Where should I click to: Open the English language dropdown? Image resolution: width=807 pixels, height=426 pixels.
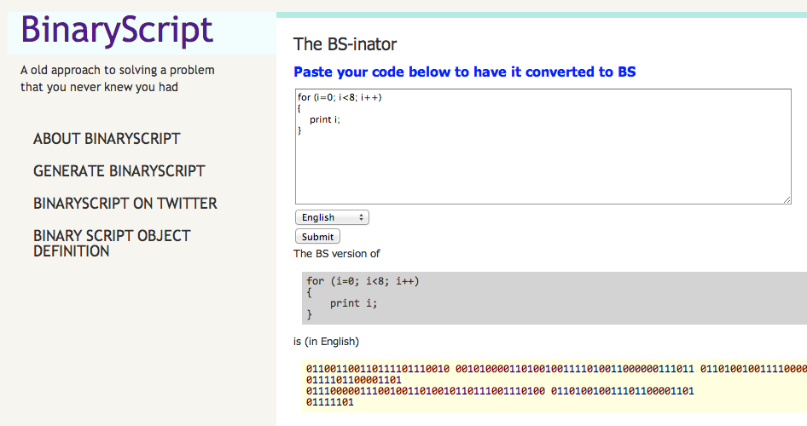332,218
